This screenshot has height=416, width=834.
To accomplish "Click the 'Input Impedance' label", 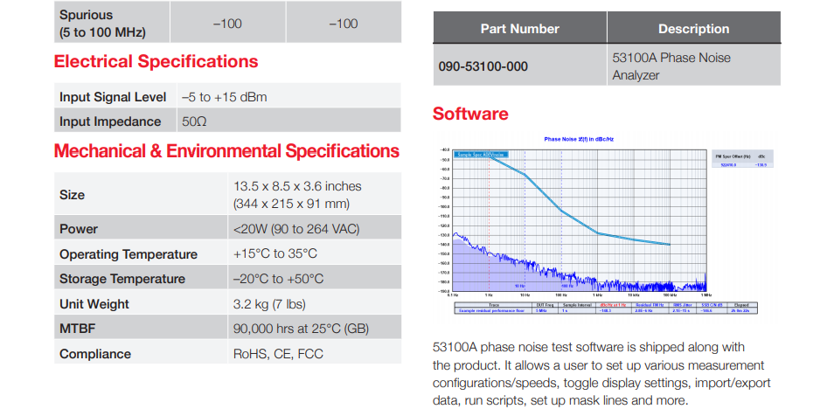I will point(110,121).
